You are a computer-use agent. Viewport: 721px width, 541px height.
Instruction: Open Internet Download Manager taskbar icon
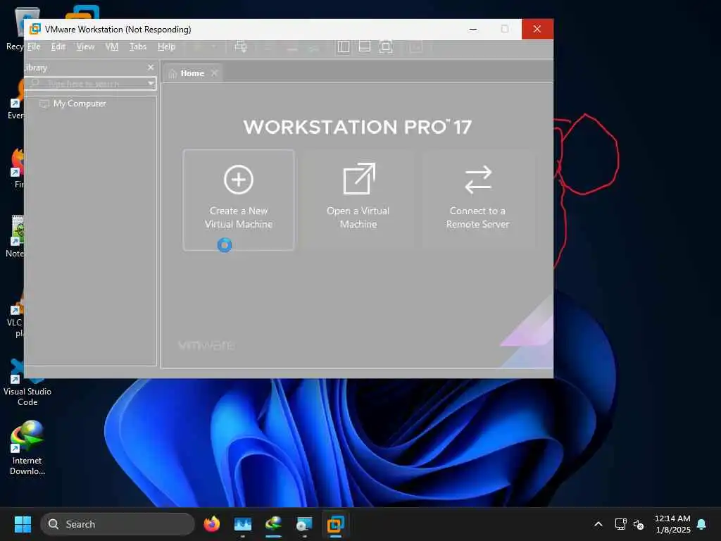point(274,524)
